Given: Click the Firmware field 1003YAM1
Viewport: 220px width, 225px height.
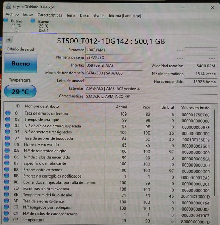Looking at the screenshot, I should 114,50.
